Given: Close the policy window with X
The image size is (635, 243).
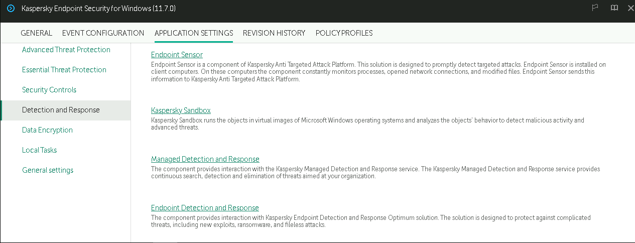Looking at the screenshot, I should pos(630,8).
